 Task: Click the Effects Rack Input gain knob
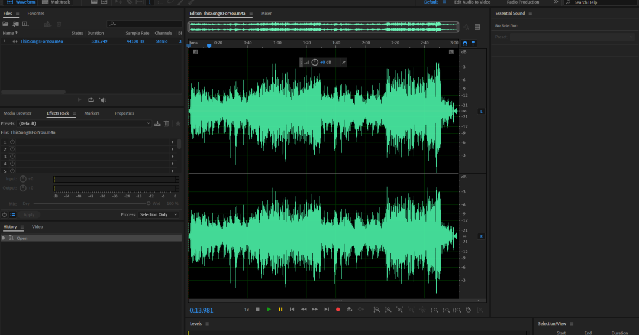coord(23,178)
